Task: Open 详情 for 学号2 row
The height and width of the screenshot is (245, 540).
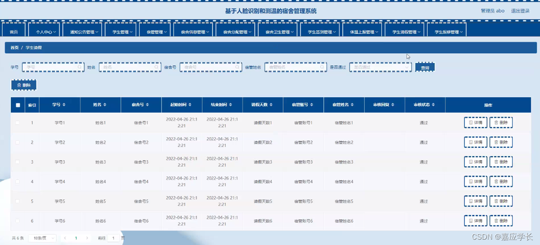Action: click(476, 142)
